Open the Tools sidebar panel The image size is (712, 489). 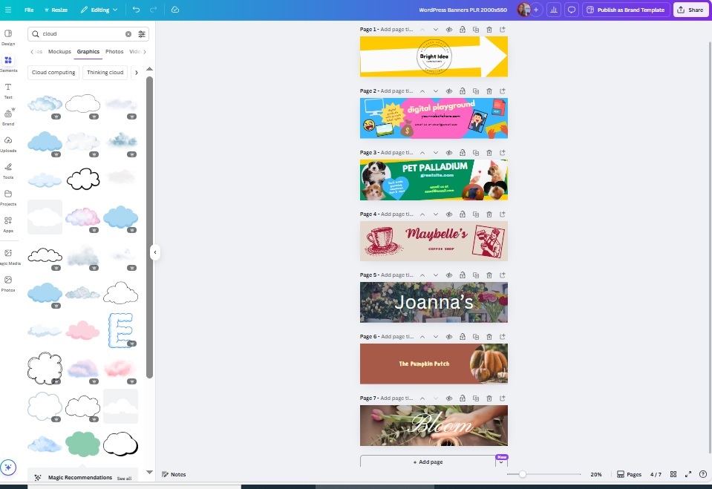8,171
